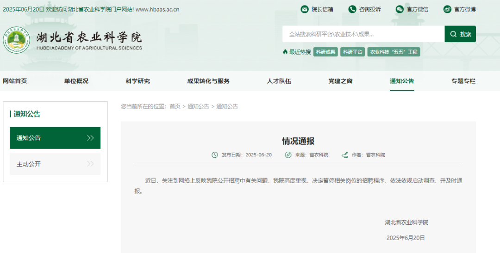
Task: Click 首页 in the breadcrumb
Action: [x=175, y=106]
